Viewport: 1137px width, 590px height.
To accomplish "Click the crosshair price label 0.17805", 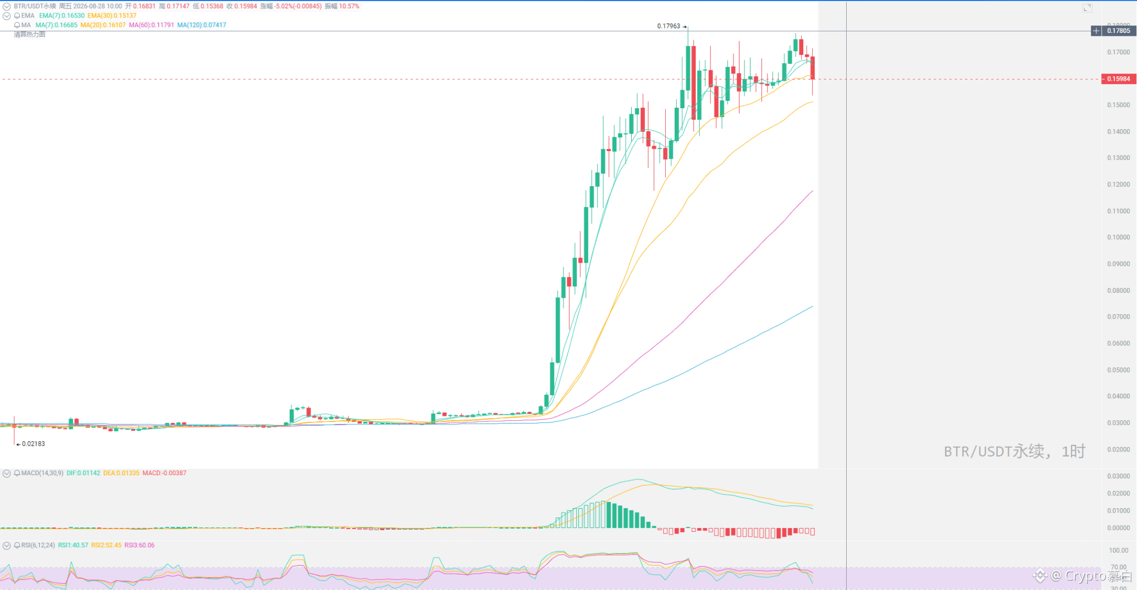I will 1119,31.
